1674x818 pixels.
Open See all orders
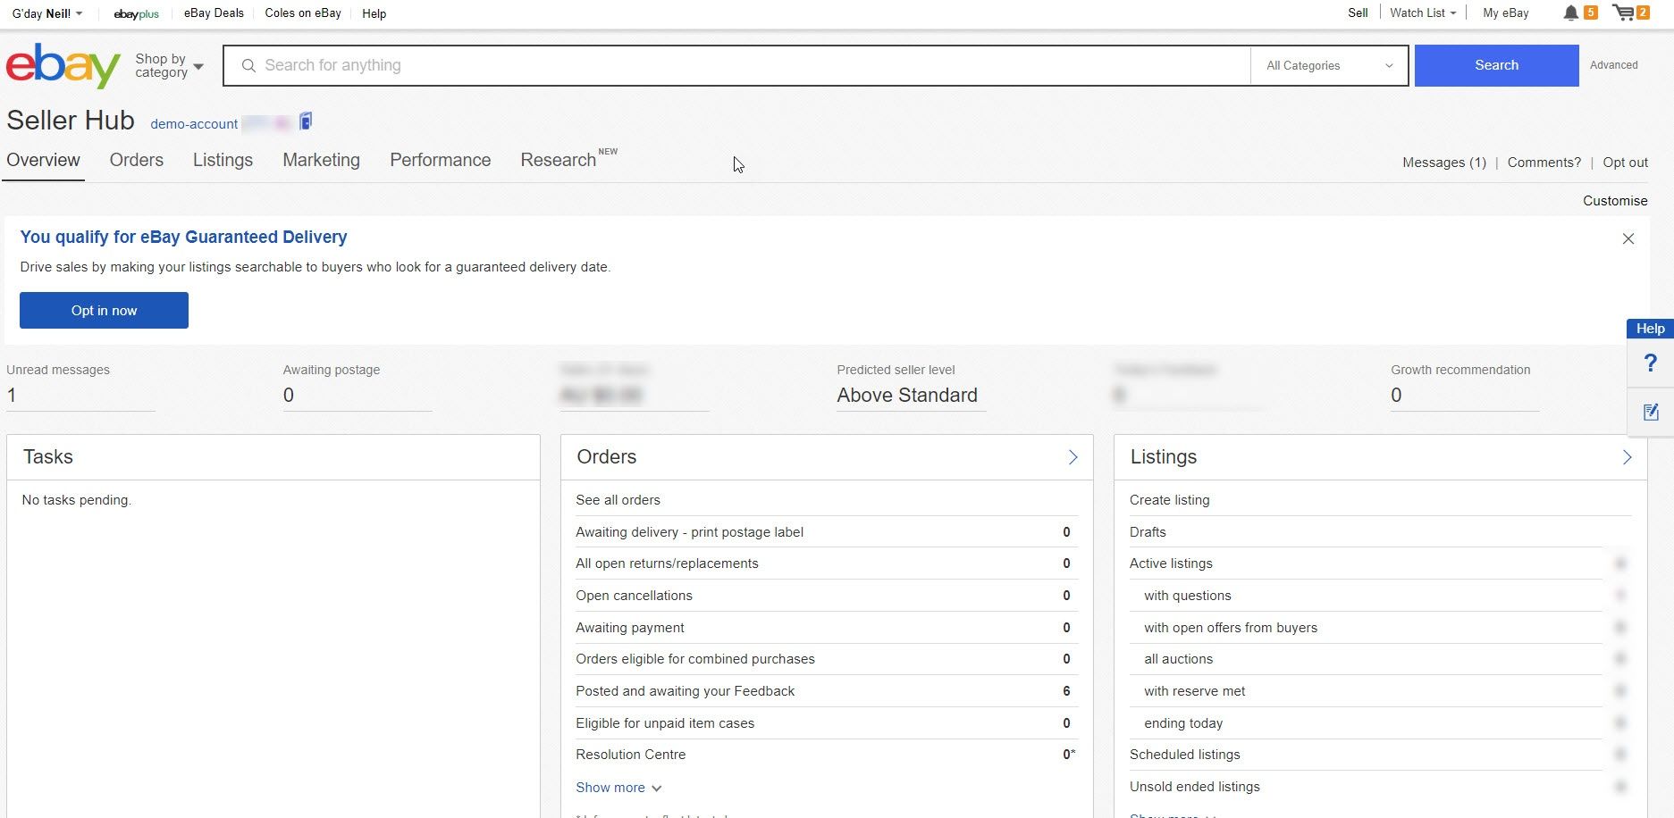point(618,500)
